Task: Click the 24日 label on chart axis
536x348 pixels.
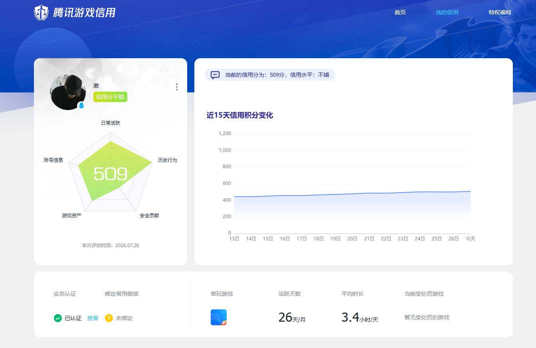Action: click(420, 239)
